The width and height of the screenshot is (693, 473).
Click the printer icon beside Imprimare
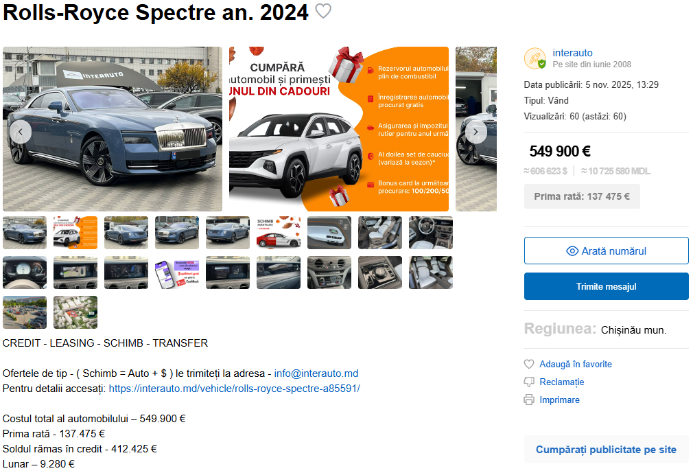[x=529, y=400]
